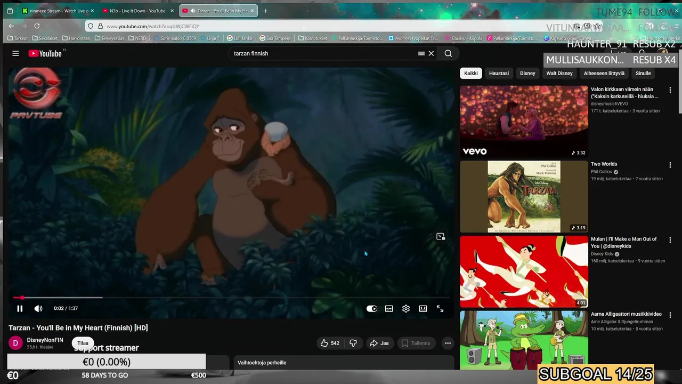This screenshot has width=682, height=384.
Task: Open the NERD bookmarks folder
Action: coord(137,38)
